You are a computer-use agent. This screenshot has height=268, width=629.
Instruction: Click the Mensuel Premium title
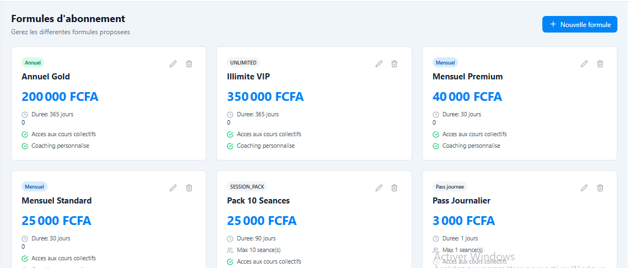(x=468, y=77)
